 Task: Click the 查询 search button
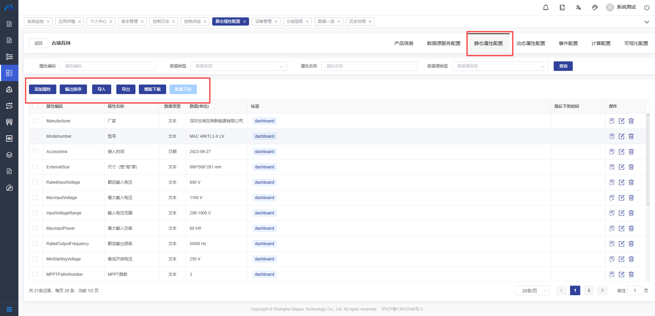coord(563,66)
